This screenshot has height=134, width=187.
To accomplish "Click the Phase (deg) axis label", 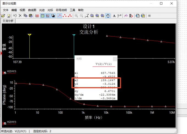I will tap(4, 95).
